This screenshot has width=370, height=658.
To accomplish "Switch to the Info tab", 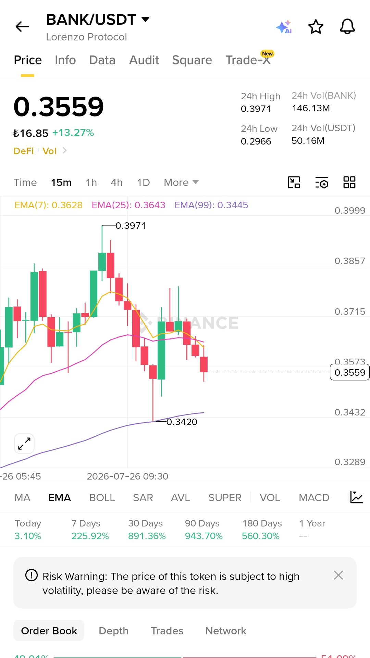I will pos(65,60).
